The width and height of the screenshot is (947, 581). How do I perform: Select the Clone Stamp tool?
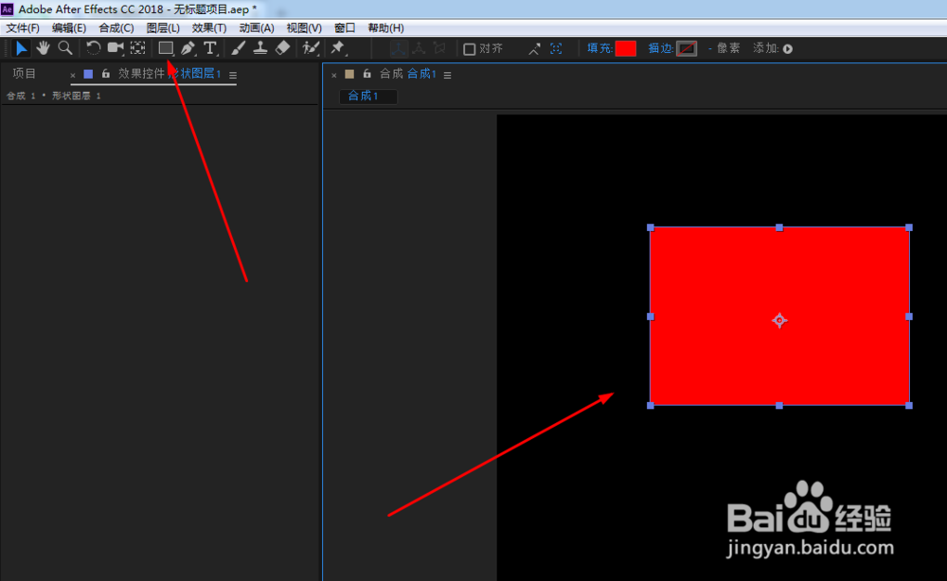tap(260, 48)
